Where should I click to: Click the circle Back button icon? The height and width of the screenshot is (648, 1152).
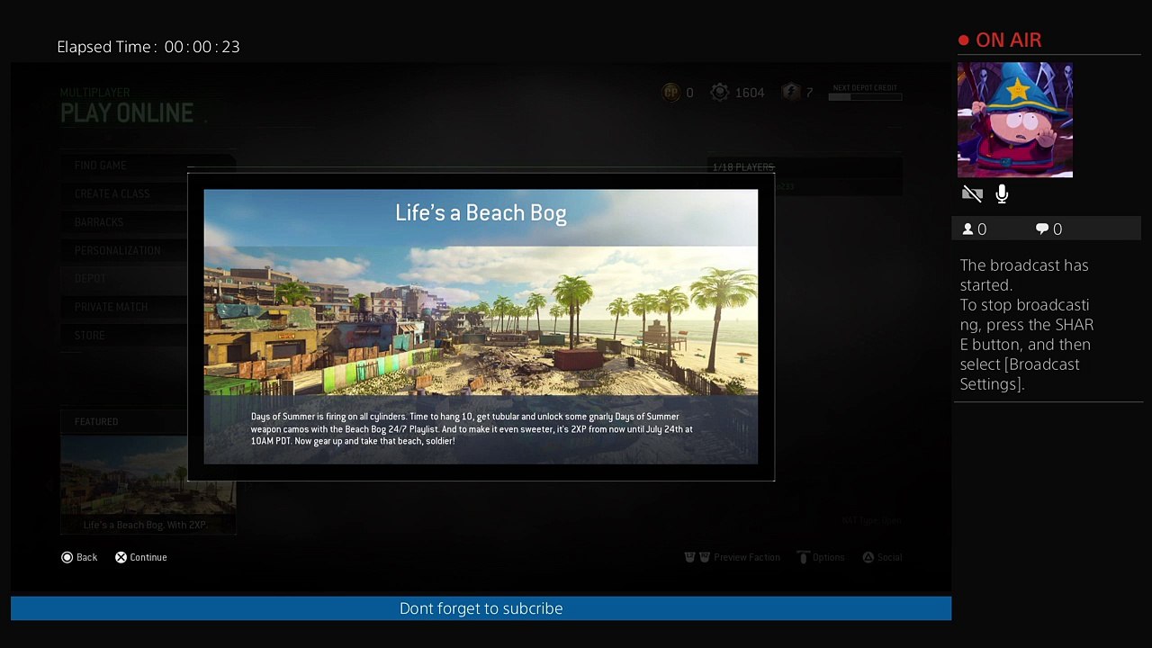click(x=67, y=557)
